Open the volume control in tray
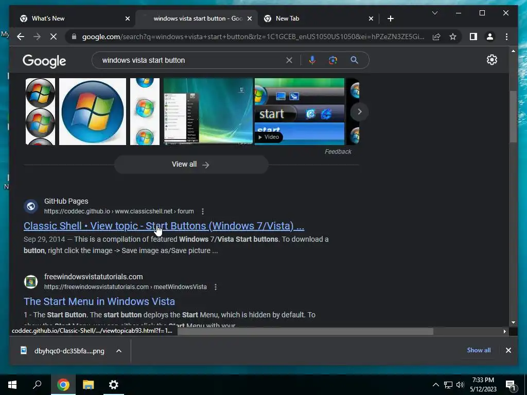Screen dimensions: 527x395 coord(460,385)
